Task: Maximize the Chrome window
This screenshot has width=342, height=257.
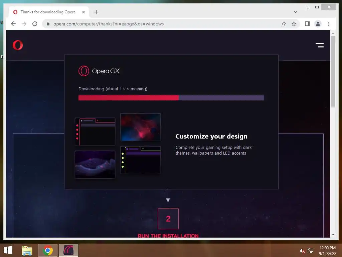Action: (317, 7)
